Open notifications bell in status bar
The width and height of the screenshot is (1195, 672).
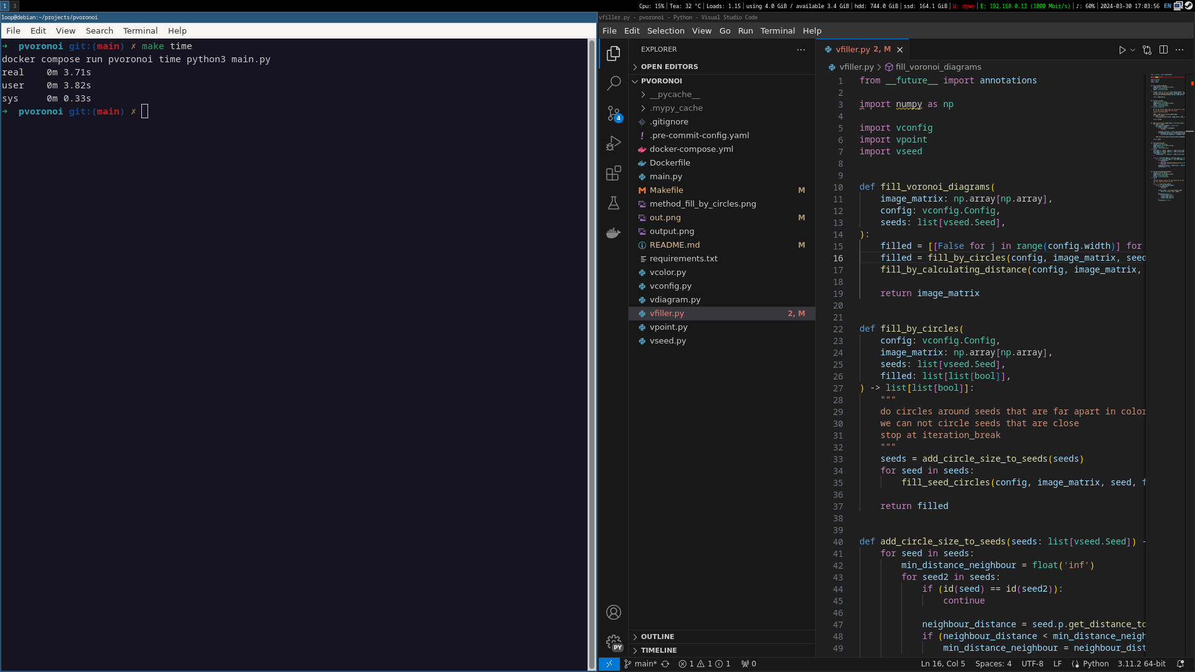(1180, 664)
